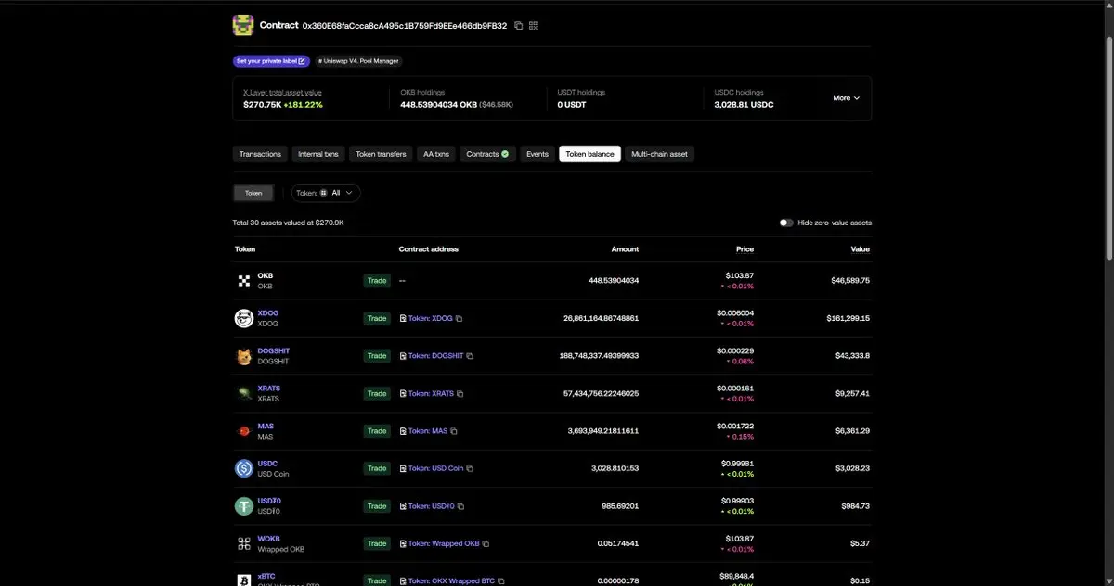Open the Token: DOGSHIT contract link
Viewport: 1114px width, 586px height.
tap(435, 356)
